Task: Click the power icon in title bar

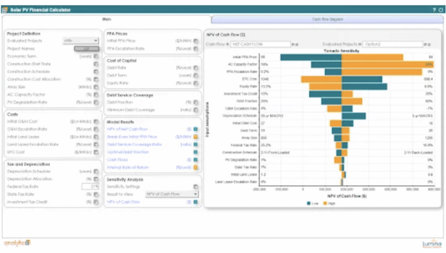Action: pos(440,10)
